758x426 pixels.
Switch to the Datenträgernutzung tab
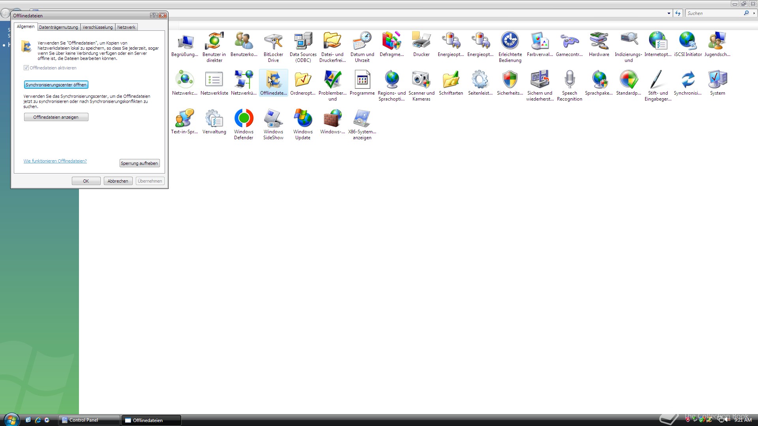click(x=58, y=27)
